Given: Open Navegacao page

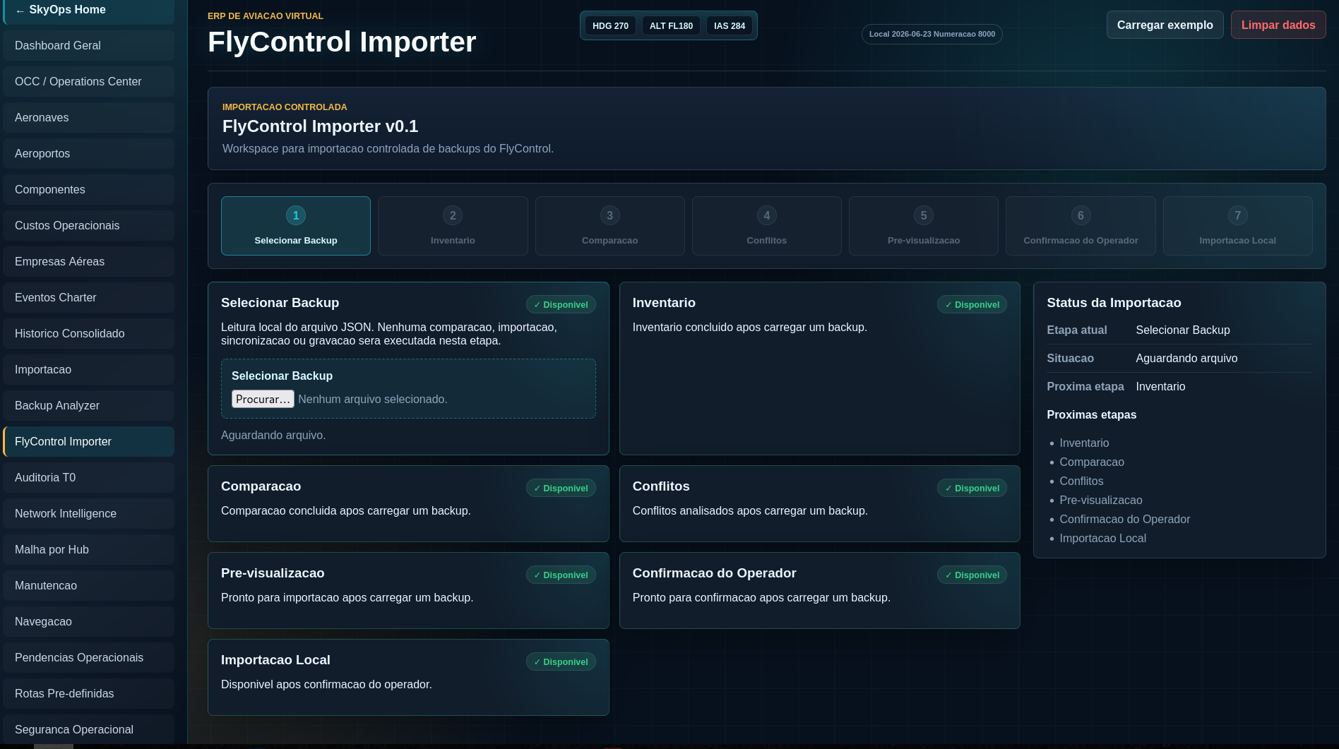Looking at the screenshot, I should (x=89, y=621).
